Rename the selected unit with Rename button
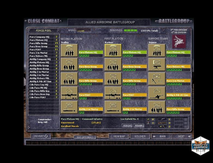Screen dimensions: 213x163 tap(139, 126)
